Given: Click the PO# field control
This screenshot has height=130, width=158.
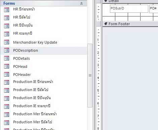Looking at the screenshot, I should coord(154,9).
